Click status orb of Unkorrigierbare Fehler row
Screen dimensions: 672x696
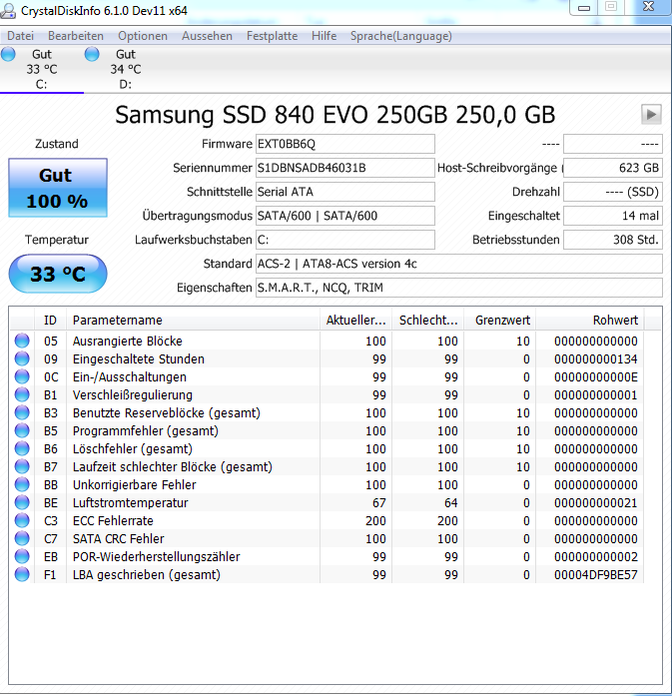[x=22, y=484]
